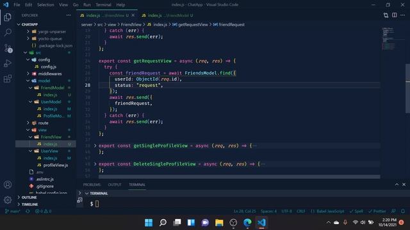Maximize the terminal panel with up chevron
This screenshot has width=410, height=230.
tap(397, 185)
